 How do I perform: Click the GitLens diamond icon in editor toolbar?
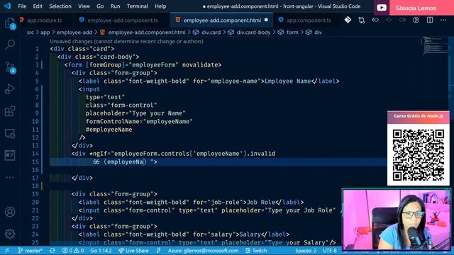coord(348,20)
